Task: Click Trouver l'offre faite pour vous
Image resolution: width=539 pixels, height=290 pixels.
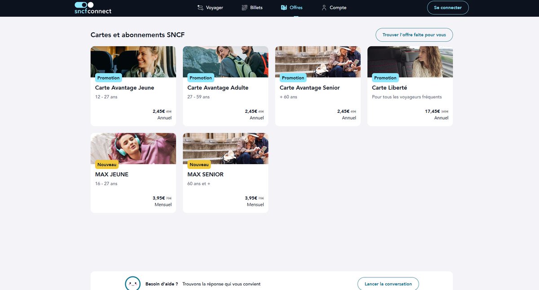Action: coord(414,35)
